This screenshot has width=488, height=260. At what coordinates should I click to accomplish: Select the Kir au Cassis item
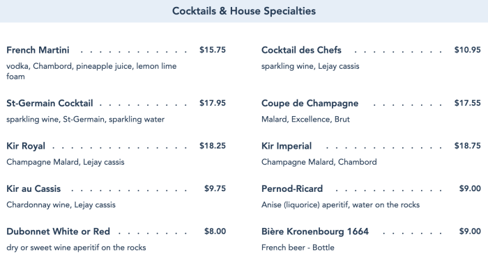(33, 188)
